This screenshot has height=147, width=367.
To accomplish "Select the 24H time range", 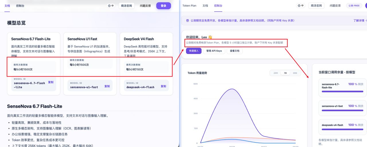I will (276, 73).
